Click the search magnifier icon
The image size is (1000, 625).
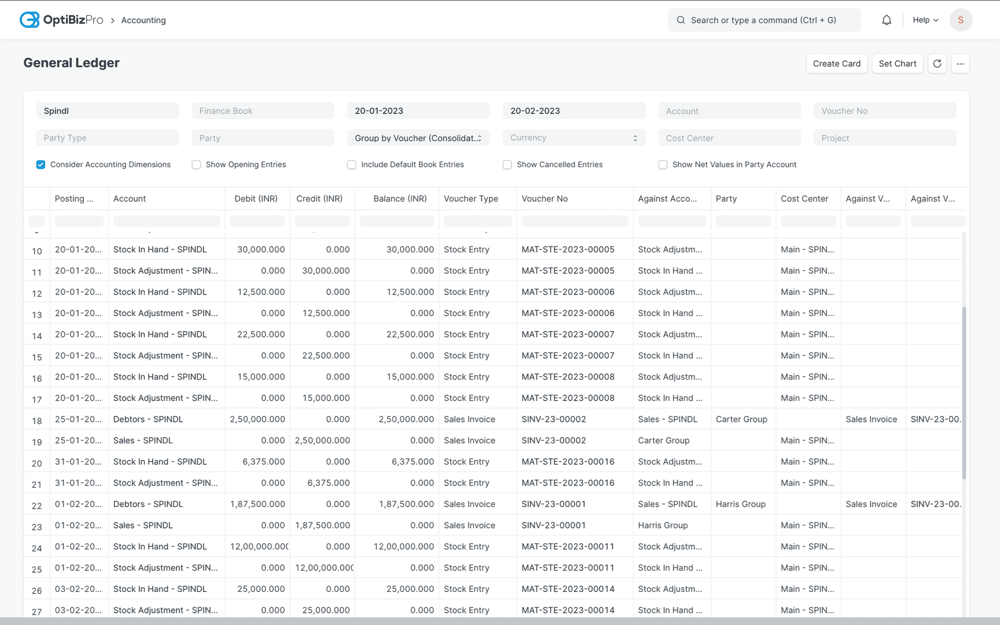[681, 20]
